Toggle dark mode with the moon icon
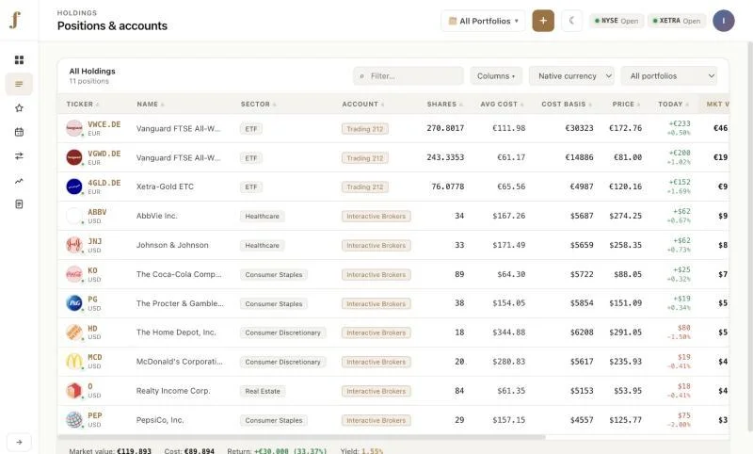 pos(571,21)
